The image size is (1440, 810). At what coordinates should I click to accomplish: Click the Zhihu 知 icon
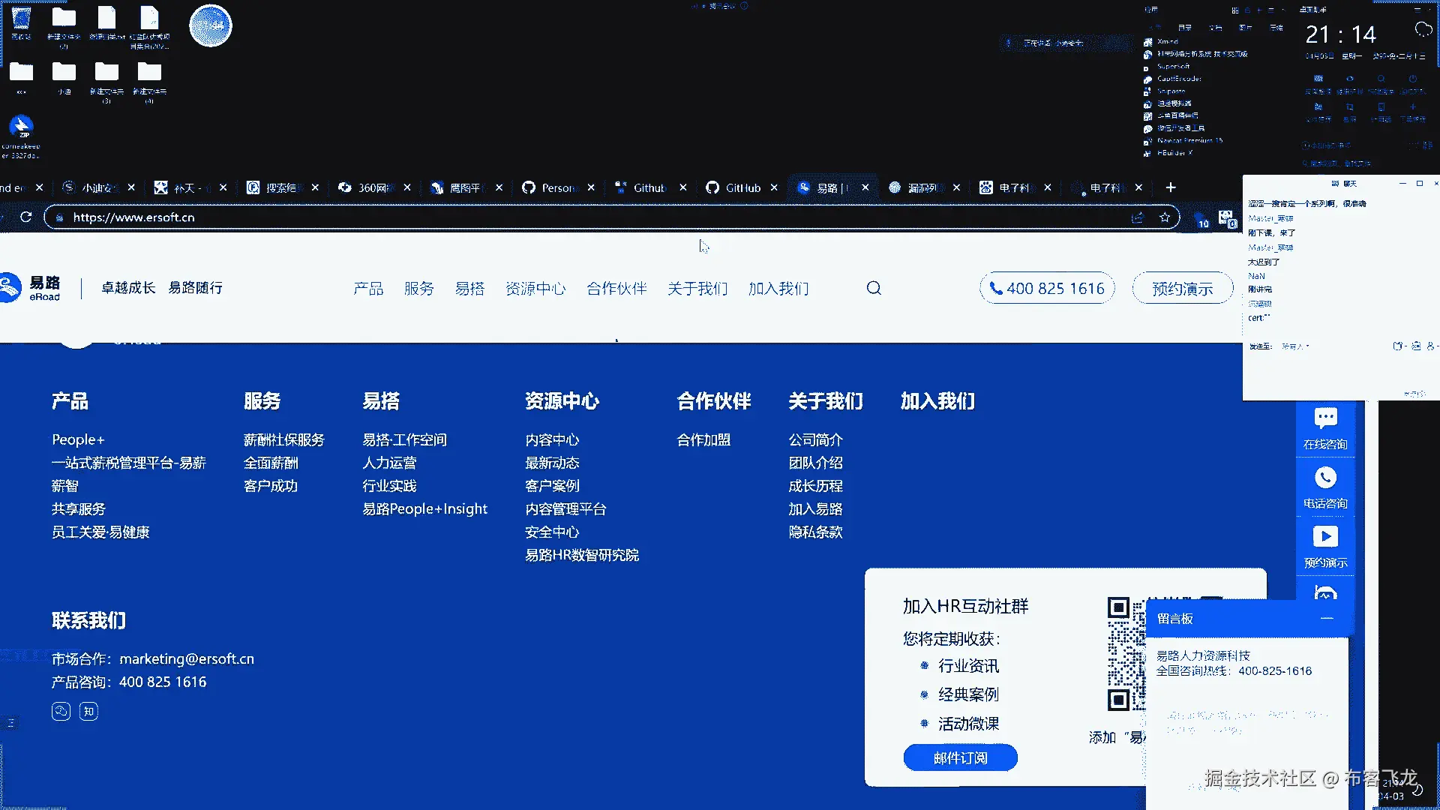88,711
